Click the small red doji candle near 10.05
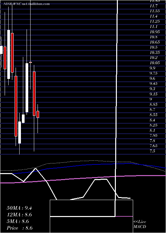The image size is (166, 233). 31,63
